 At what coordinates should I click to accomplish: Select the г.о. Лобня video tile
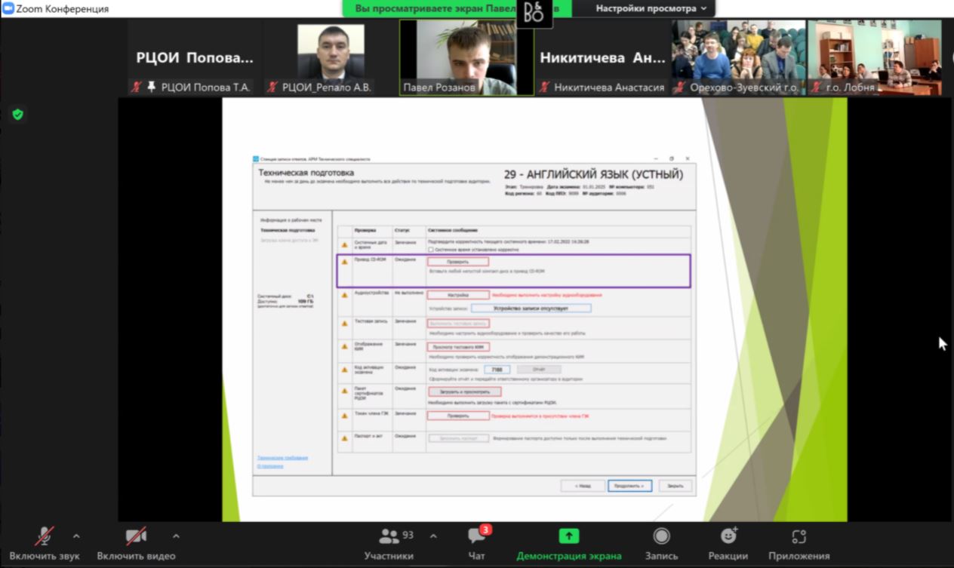(874, 57)
